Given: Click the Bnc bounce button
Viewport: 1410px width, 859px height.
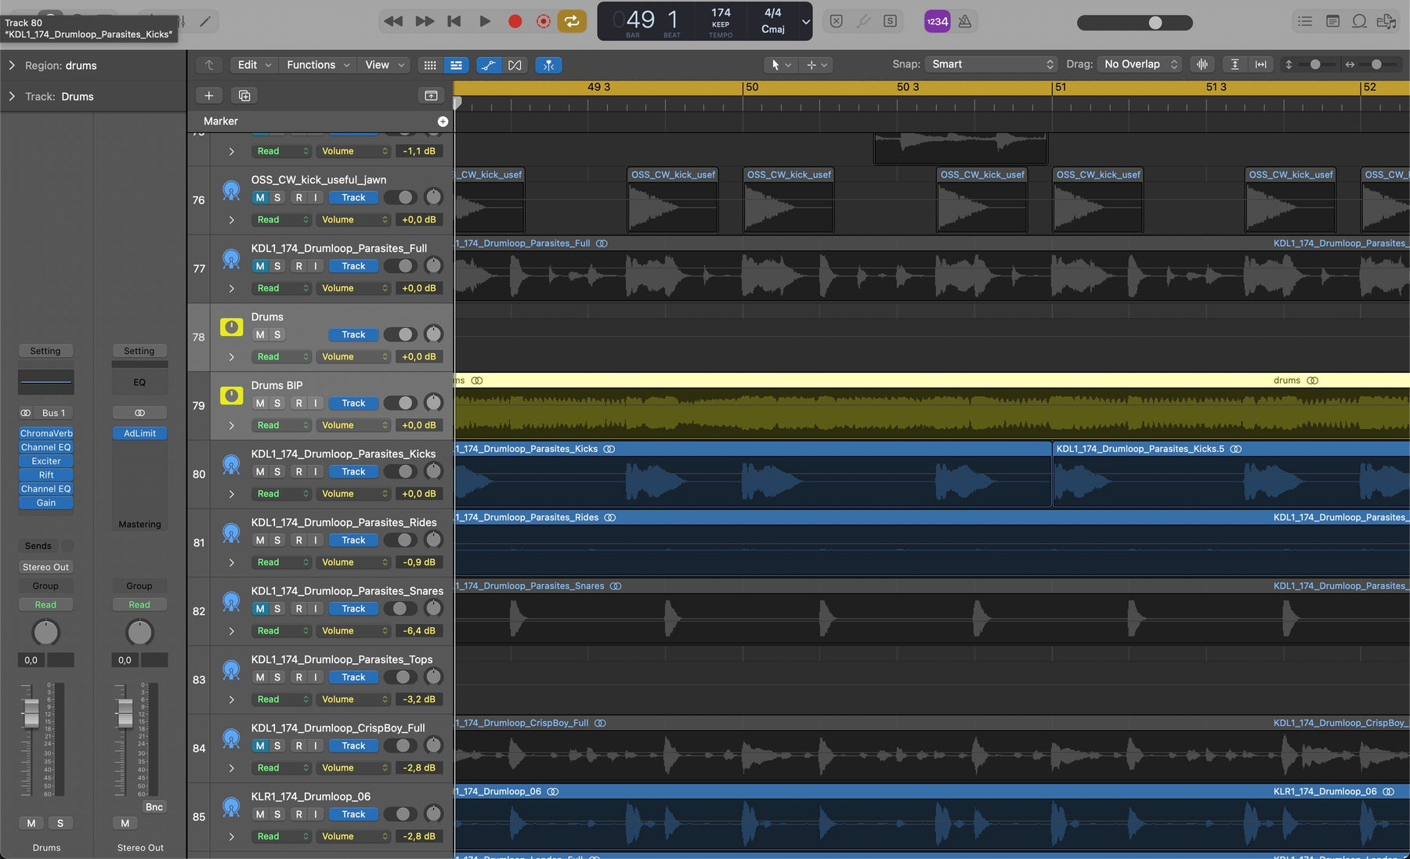Looking at the screenshot, I should (x=154, y=807).
